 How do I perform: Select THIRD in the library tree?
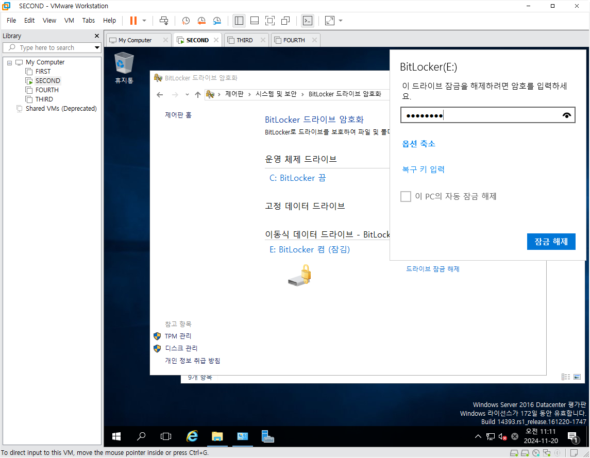coord(44,99)
